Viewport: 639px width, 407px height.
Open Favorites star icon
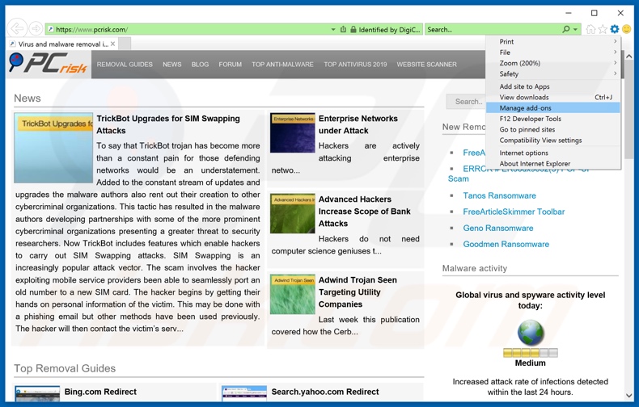coord(603,29)
